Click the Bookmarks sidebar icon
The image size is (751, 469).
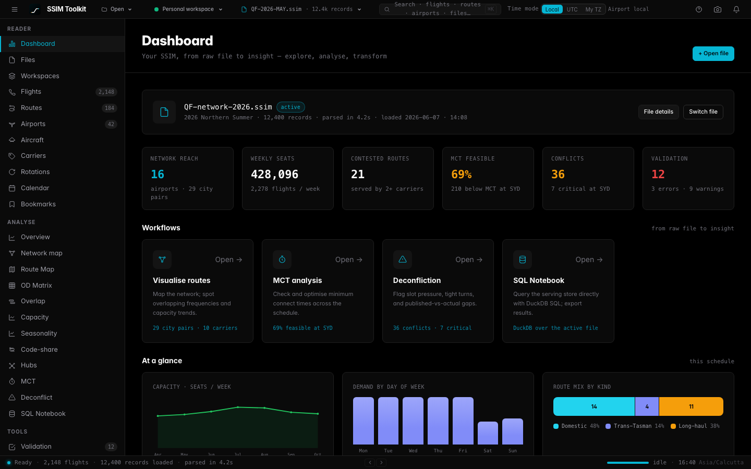click(x=12, y=204)
